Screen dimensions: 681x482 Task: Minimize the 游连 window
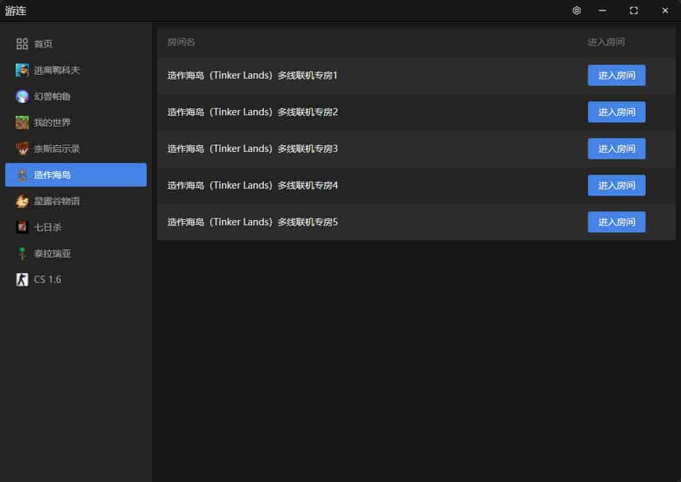click(x=602, y=10)
